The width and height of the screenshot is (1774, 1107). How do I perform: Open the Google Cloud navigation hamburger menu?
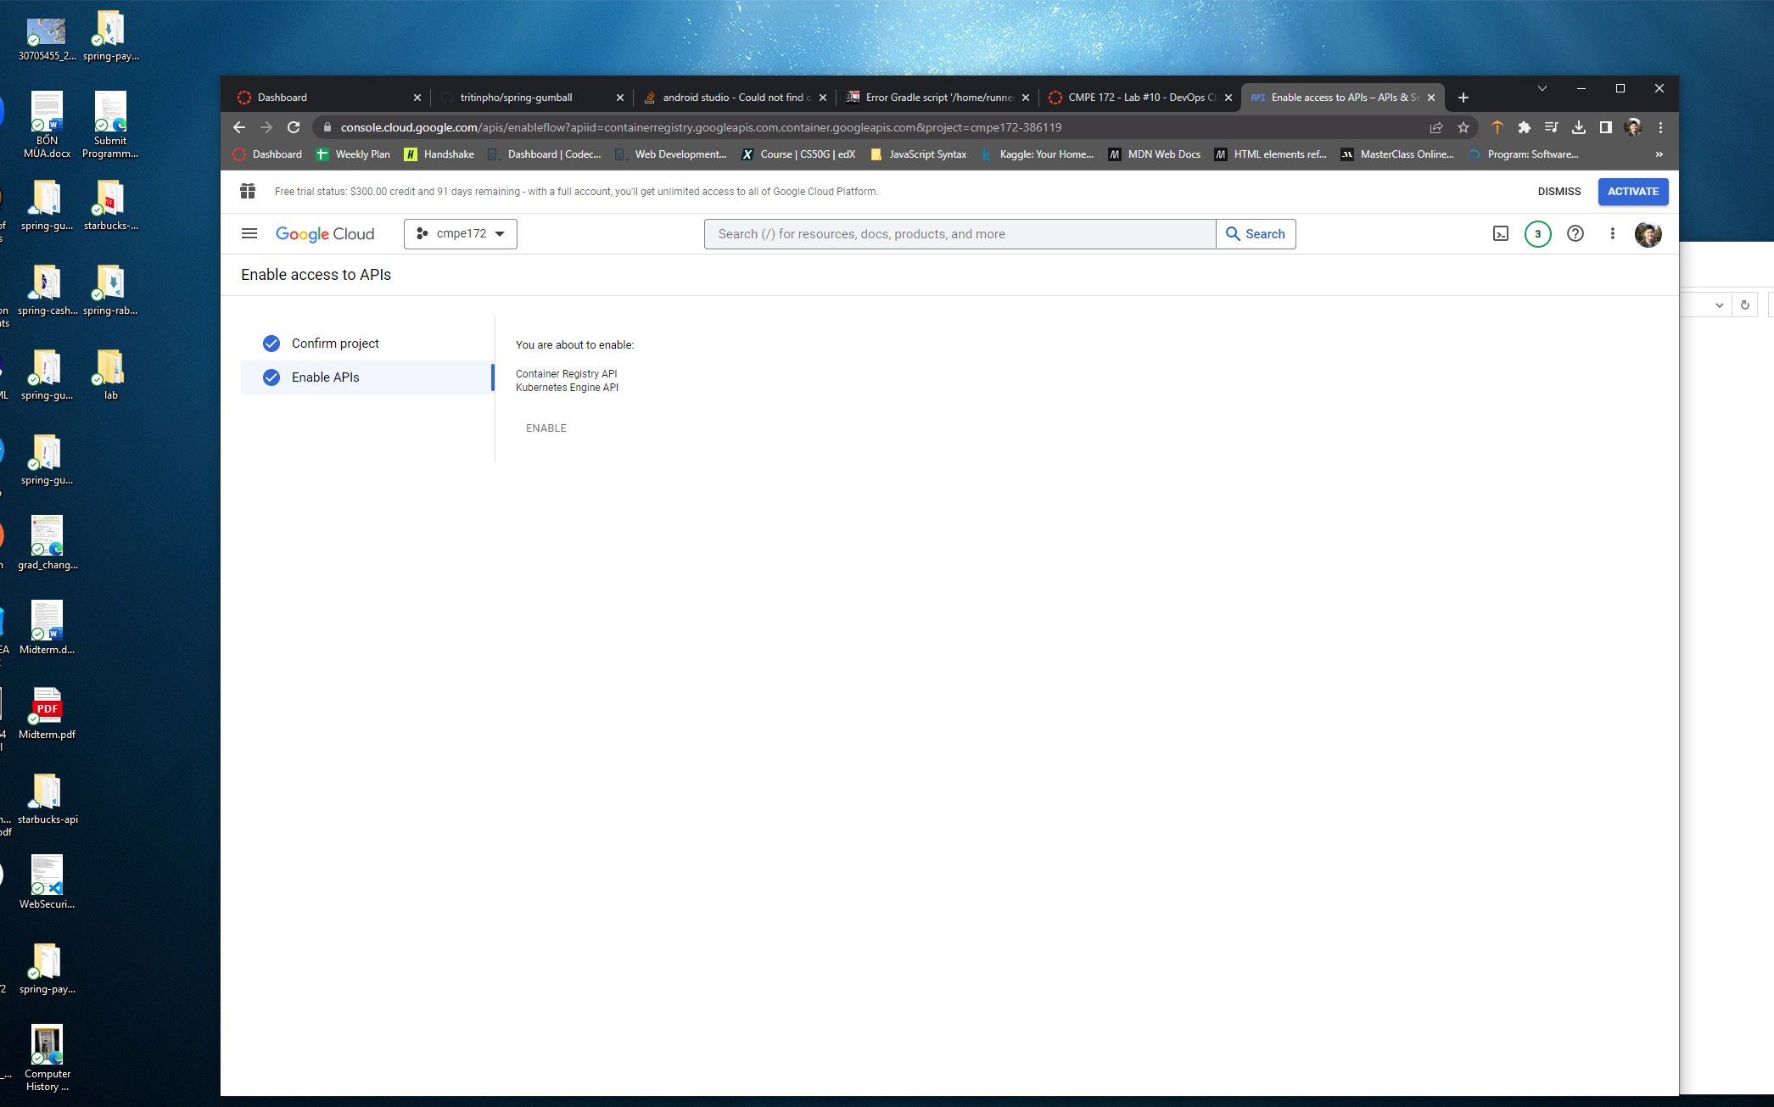pyautogui.click(x=249, y=233)
